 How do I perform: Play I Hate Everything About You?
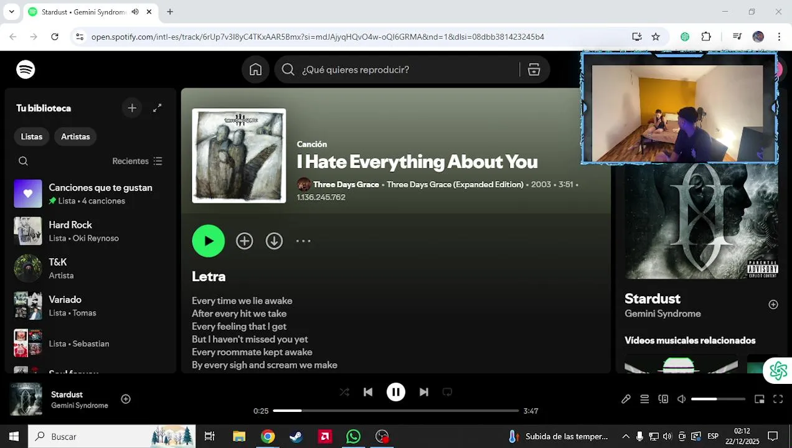pyautogui.click(x=209, y=241)
